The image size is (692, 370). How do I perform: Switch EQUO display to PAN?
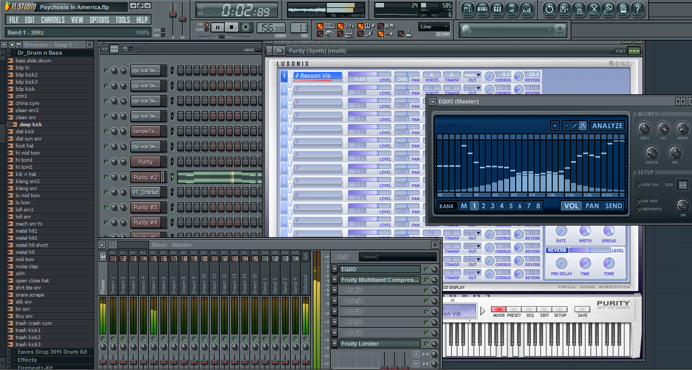(592, 206)
